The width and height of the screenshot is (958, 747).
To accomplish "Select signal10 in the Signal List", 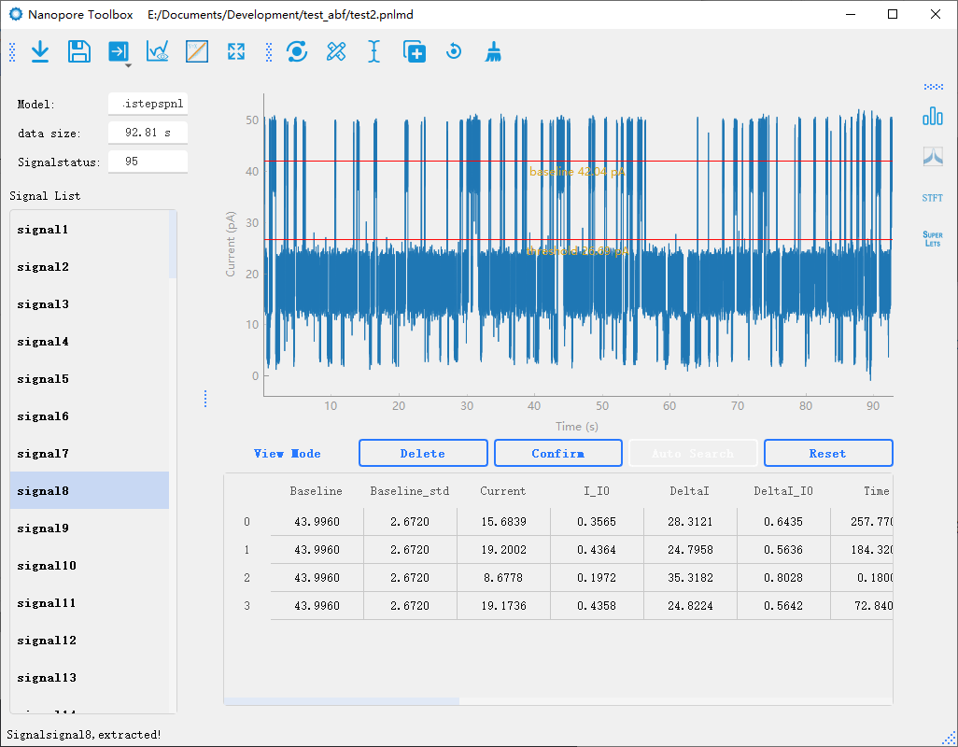I will (x=90, y=565).
